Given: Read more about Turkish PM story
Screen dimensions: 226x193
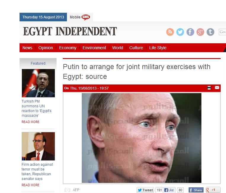Looking at the screenshot, I should pos(31,122).
